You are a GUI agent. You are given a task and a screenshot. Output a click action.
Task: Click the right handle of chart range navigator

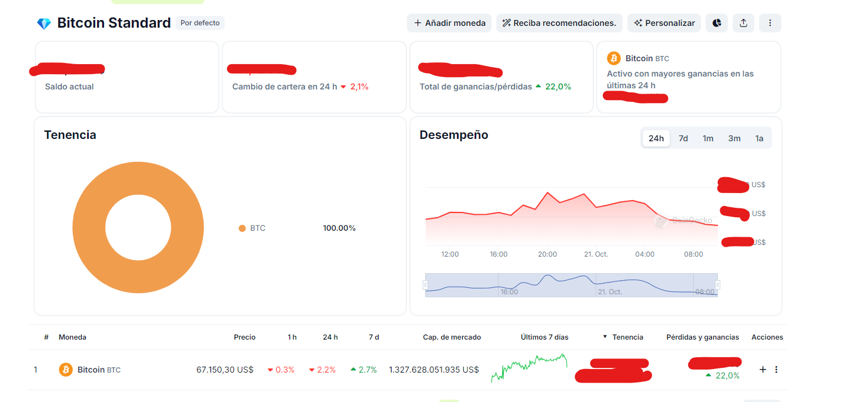point(717,285)
